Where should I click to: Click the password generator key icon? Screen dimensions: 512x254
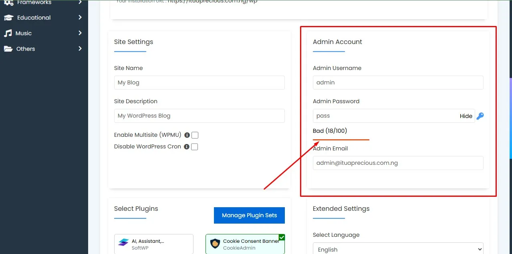click(x=480, y=116)
